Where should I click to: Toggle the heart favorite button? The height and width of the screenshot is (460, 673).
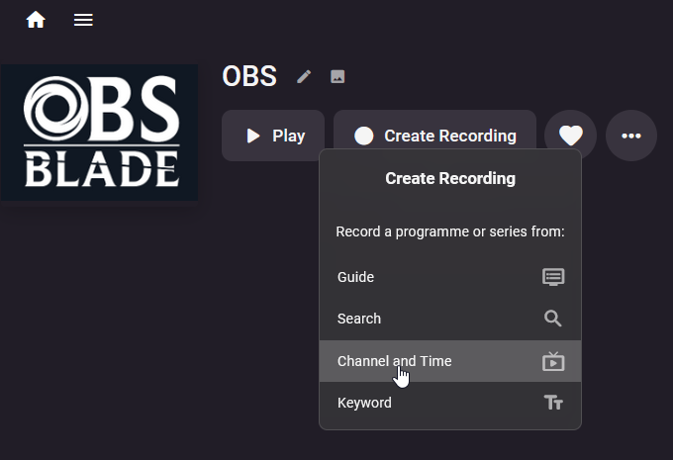click(x=570, y=136)
